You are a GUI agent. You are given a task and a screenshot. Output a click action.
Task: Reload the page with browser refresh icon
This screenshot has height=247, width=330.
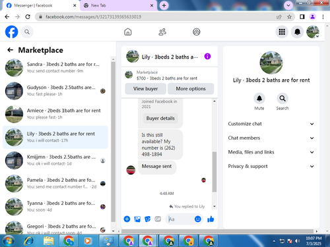point(28,16)
